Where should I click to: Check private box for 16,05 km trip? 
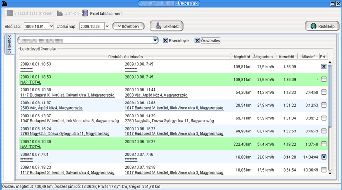click(324, 170)
